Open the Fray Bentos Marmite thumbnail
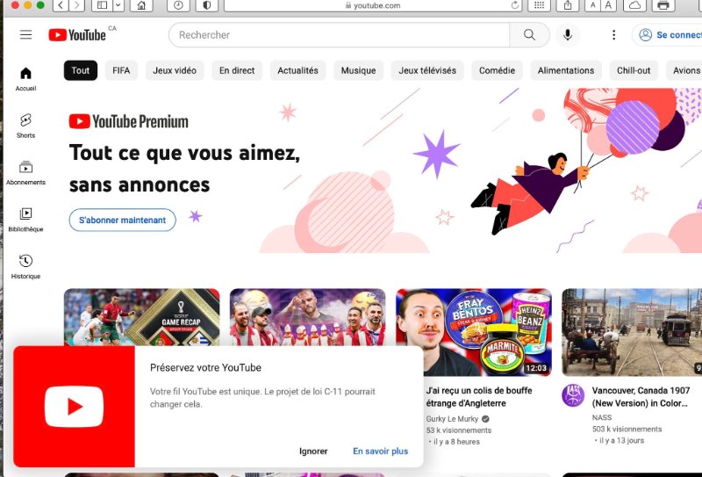 click(474, 332)
